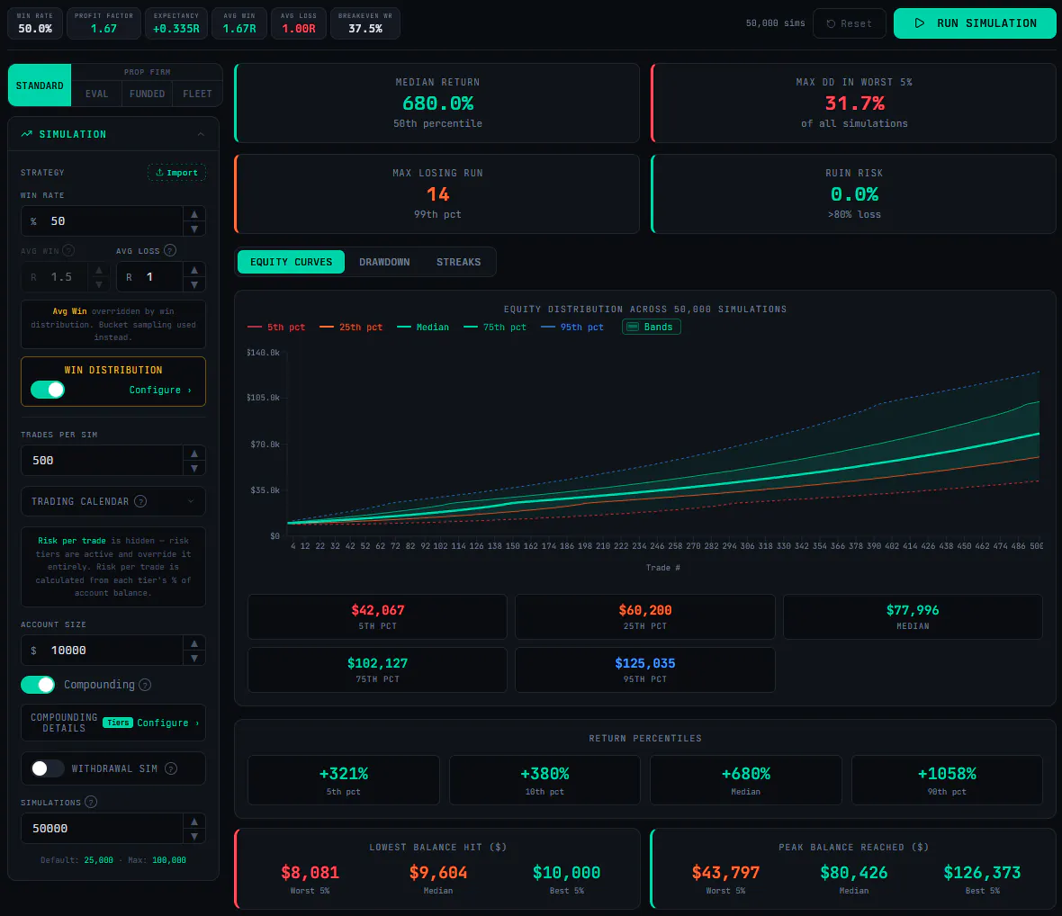Switch to the Funded prop firm tab
This screenshot has height=916, width=1062.
[x=147, y=94]
